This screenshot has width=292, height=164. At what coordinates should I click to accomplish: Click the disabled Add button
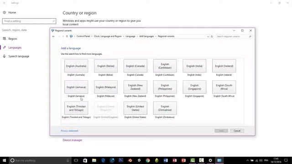tap(221, 131)
